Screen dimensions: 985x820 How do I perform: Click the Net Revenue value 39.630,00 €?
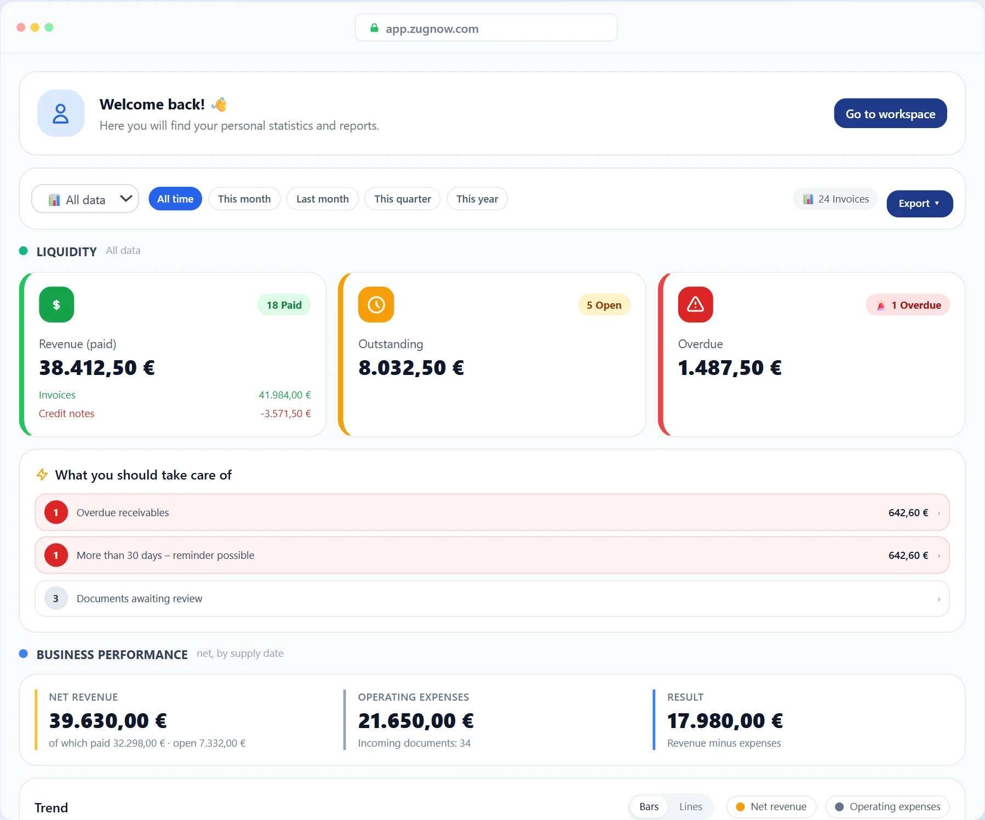(x=108, y=721)
